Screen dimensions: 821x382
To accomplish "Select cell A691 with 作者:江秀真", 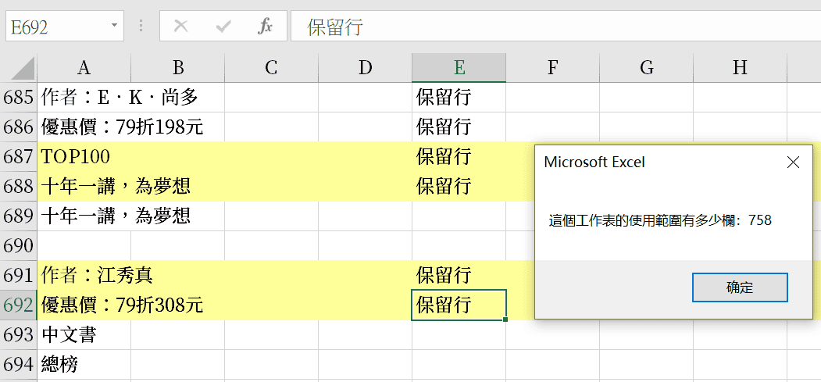I will pyautogui.click(x=84, y=275).
